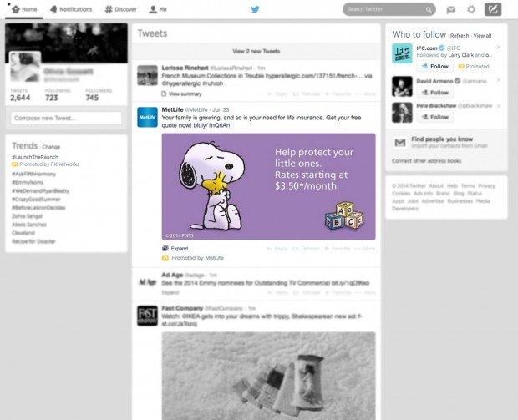The width and height of the screenshot is (518, 420).
Task: Click the Promoted by MetLife label
Action: [193, 257]
